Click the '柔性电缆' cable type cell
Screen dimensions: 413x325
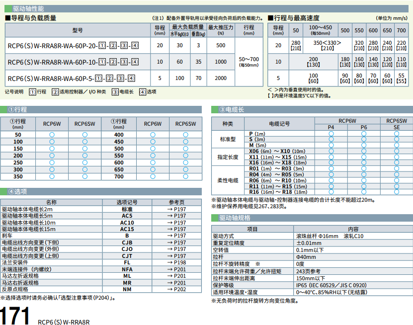[x=228, y=180]
